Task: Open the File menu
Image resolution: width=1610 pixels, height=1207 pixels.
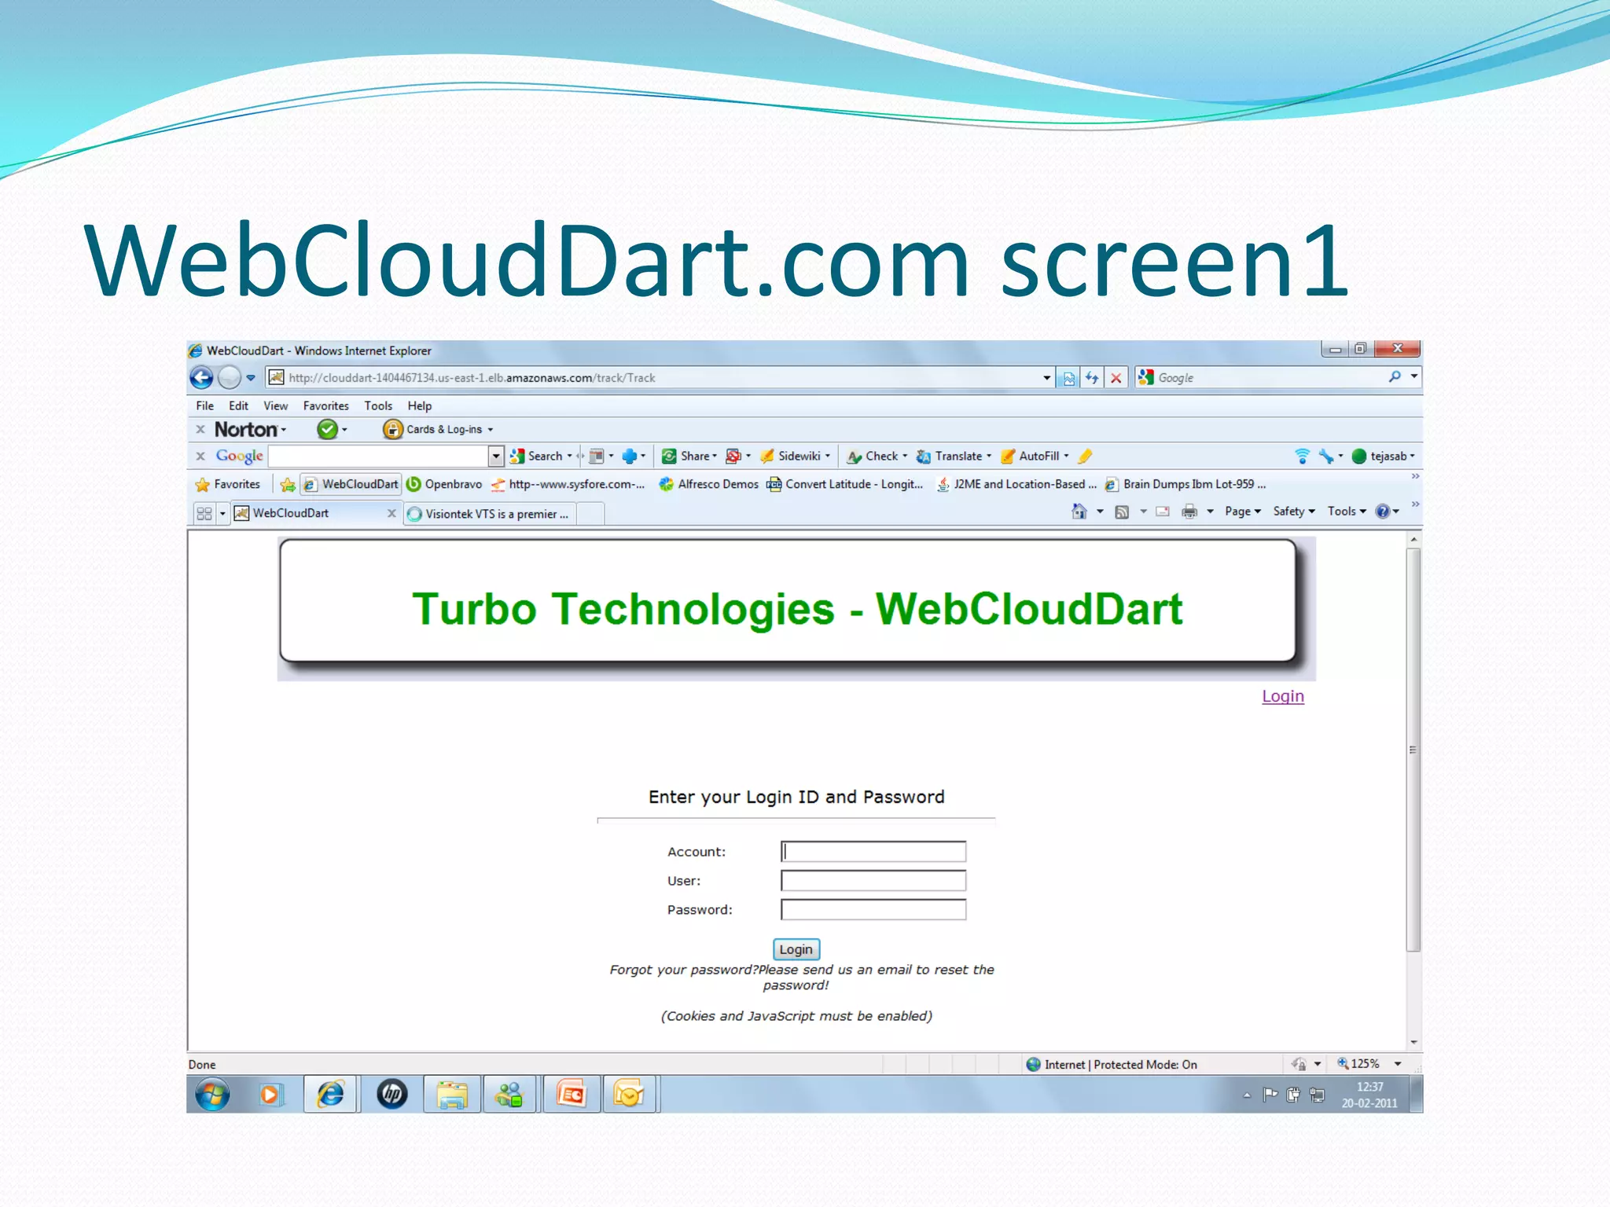Action: click(x=204, y=405)
